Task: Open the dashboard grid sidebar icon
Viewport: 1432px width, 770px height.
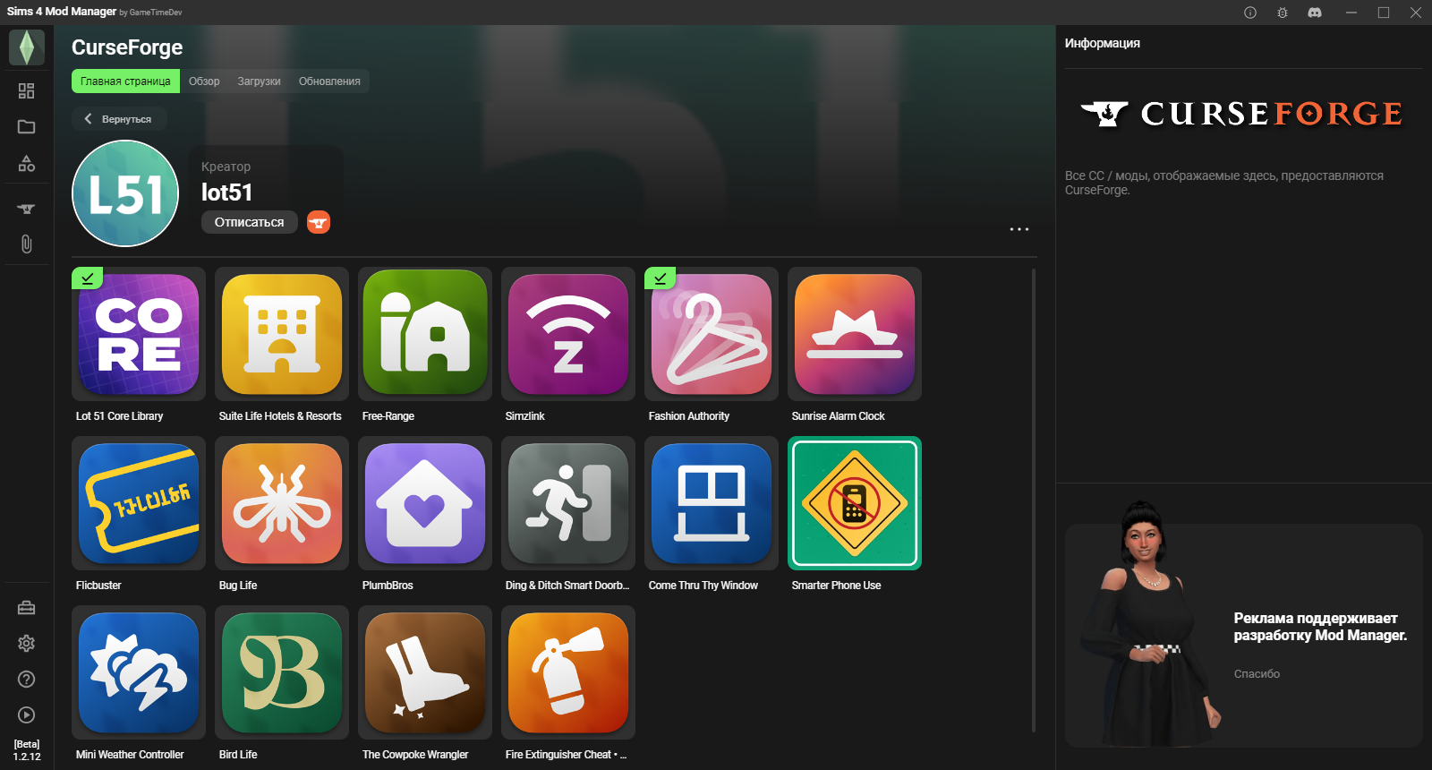Action: [x=27, y=91]
